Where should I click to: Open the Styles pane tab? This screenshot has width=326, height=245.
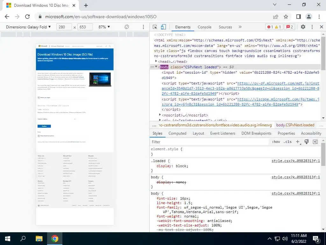tap(157, 133)
